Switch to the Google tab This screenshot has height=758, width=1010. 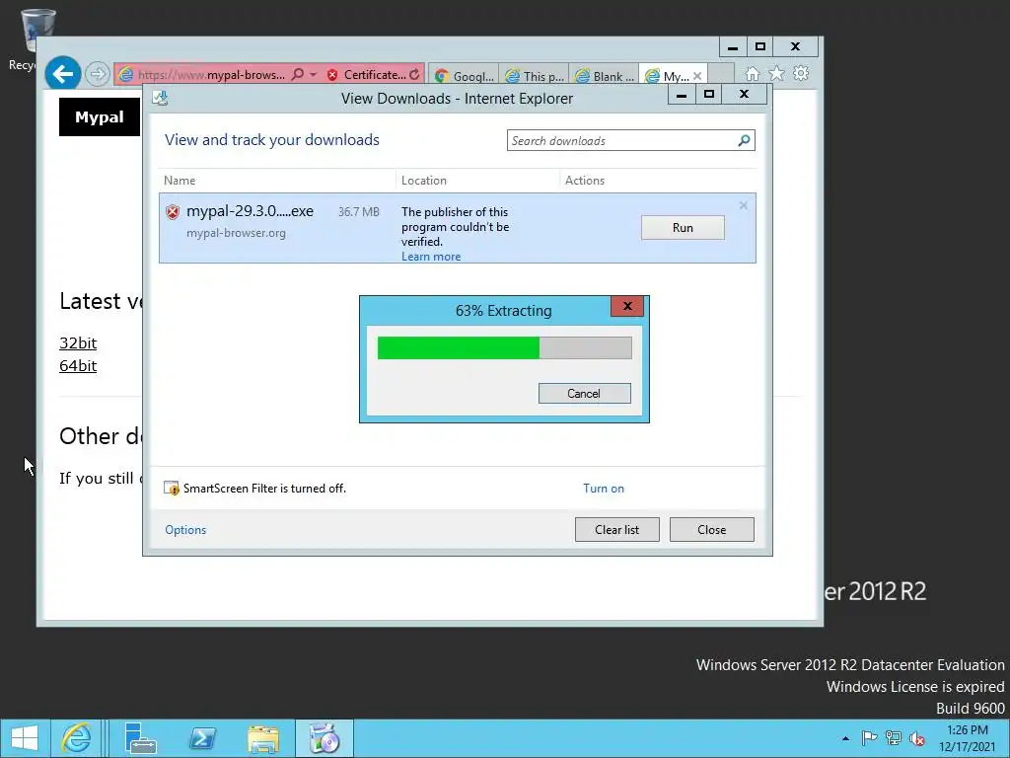coord(464,76)
